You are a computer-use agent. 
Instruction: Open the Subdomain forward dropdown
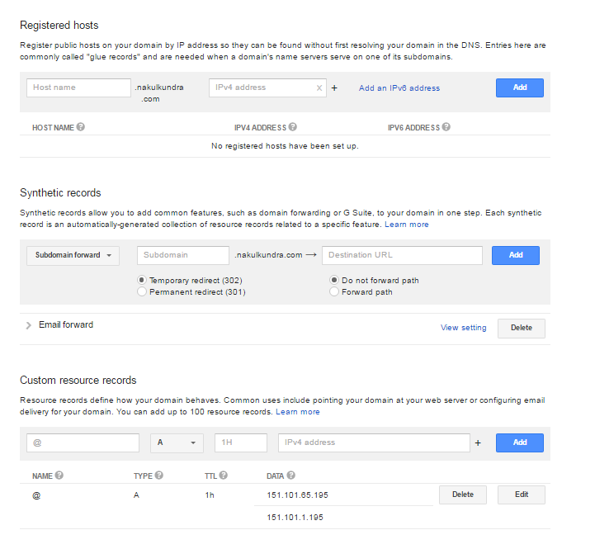click(x=73, y=256)
